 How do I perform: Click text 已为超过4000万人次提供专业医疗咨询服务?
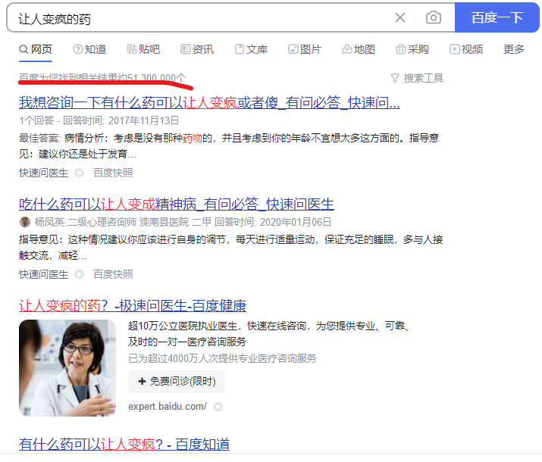pyautogui.click(x=223, y=358)
